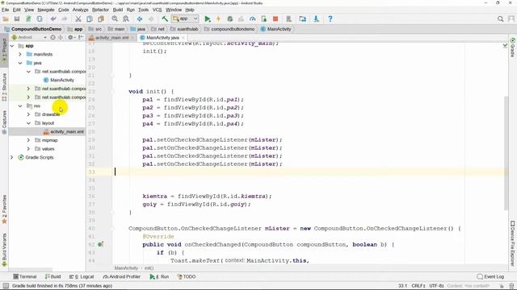517x290 pixels.
Task: Undo the last edit in toolbar
Action: (53, 19)
